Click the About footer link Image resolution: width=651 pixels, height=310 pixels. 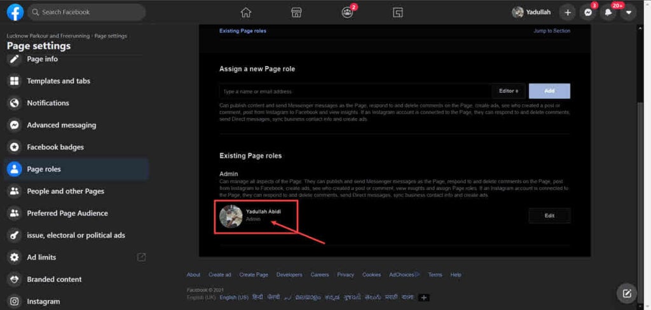click(x=193, y=274)
